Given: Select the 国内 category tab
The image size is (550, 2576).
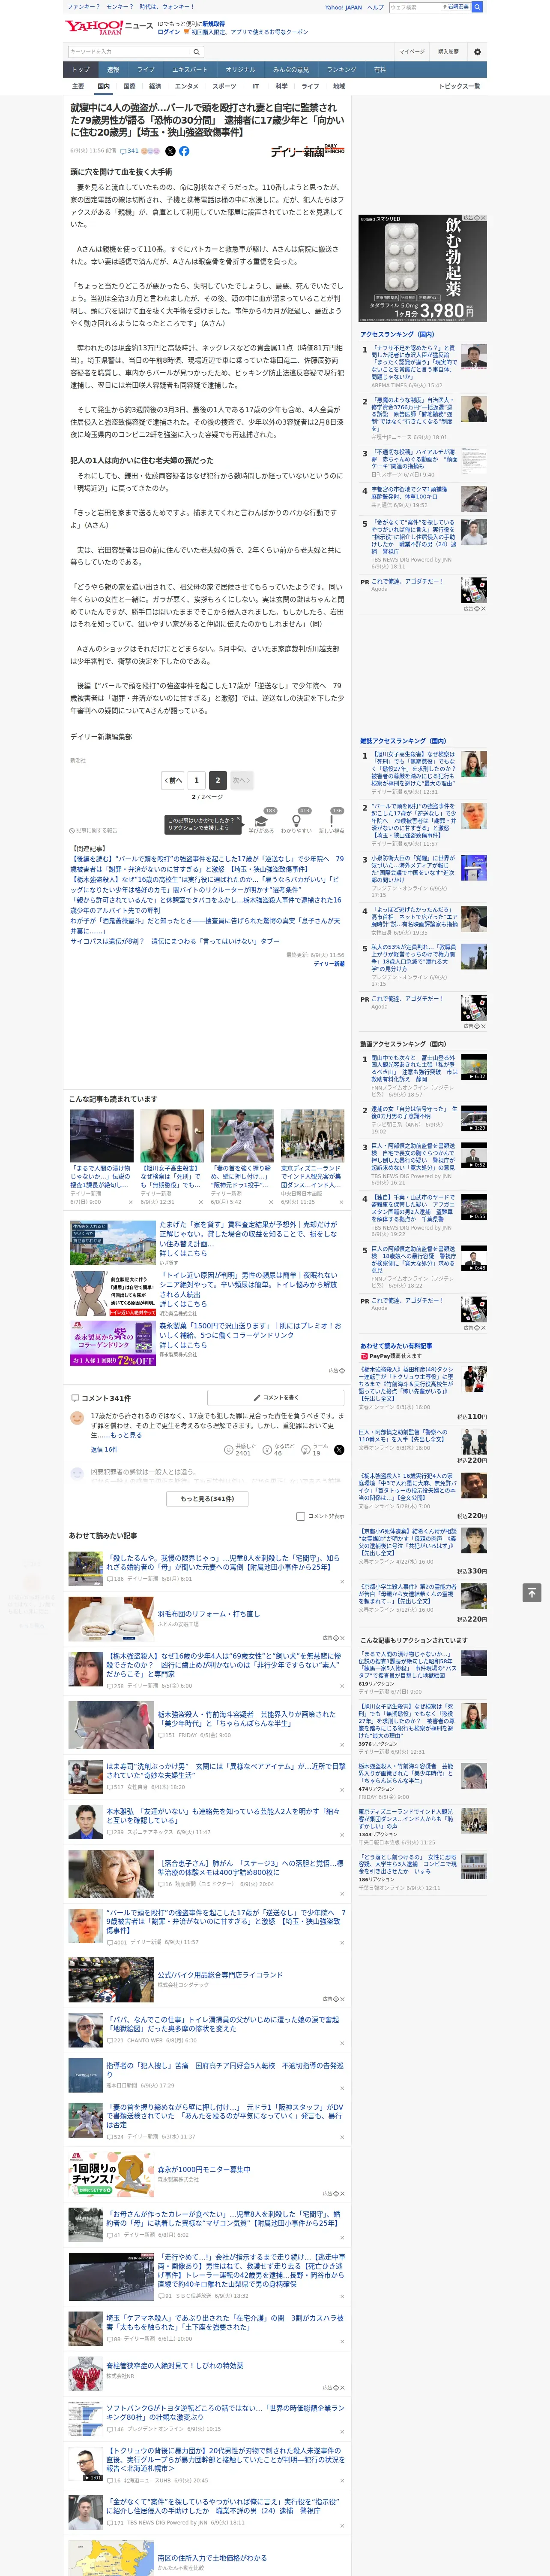Looking at the screenshot, I should [104, 86].
